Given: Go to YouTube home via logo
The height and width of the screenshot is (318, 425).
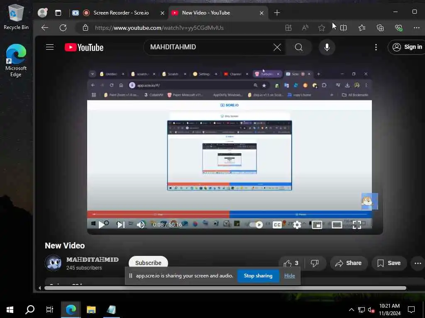Looking at the screenshot, I should tap(84, 47).
